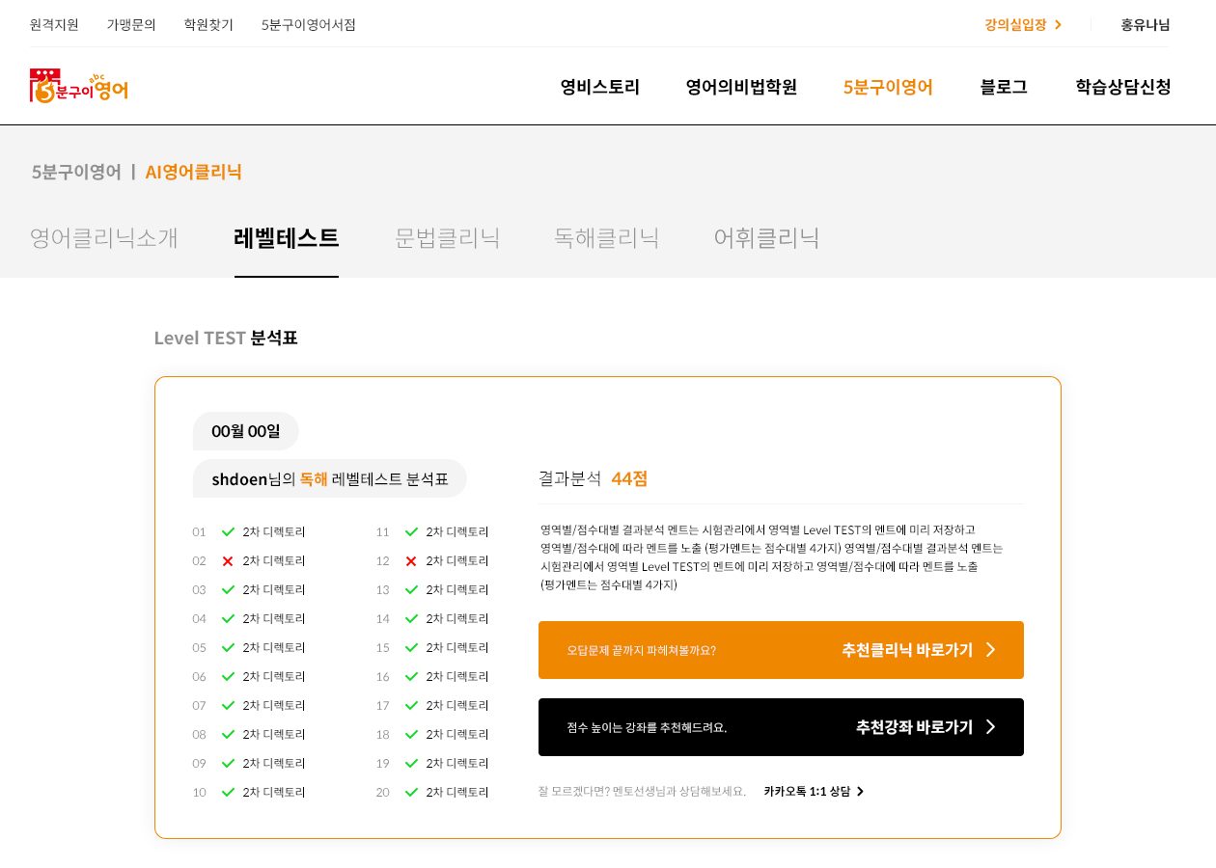Click the green check icon on question 08

[229, 734]
